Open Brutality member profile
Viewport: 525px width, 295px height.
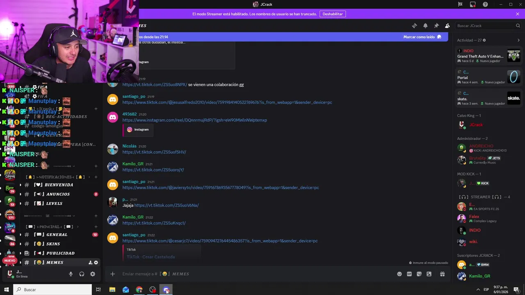(x=488, y=160)
